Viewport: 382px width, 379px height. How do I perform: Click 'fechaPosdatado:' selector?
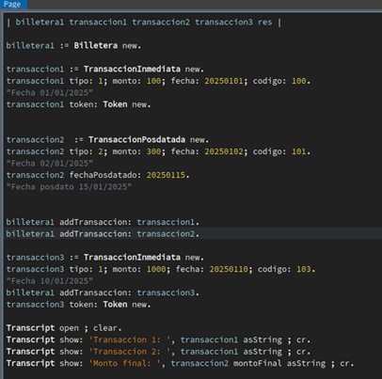click(105, 175)
